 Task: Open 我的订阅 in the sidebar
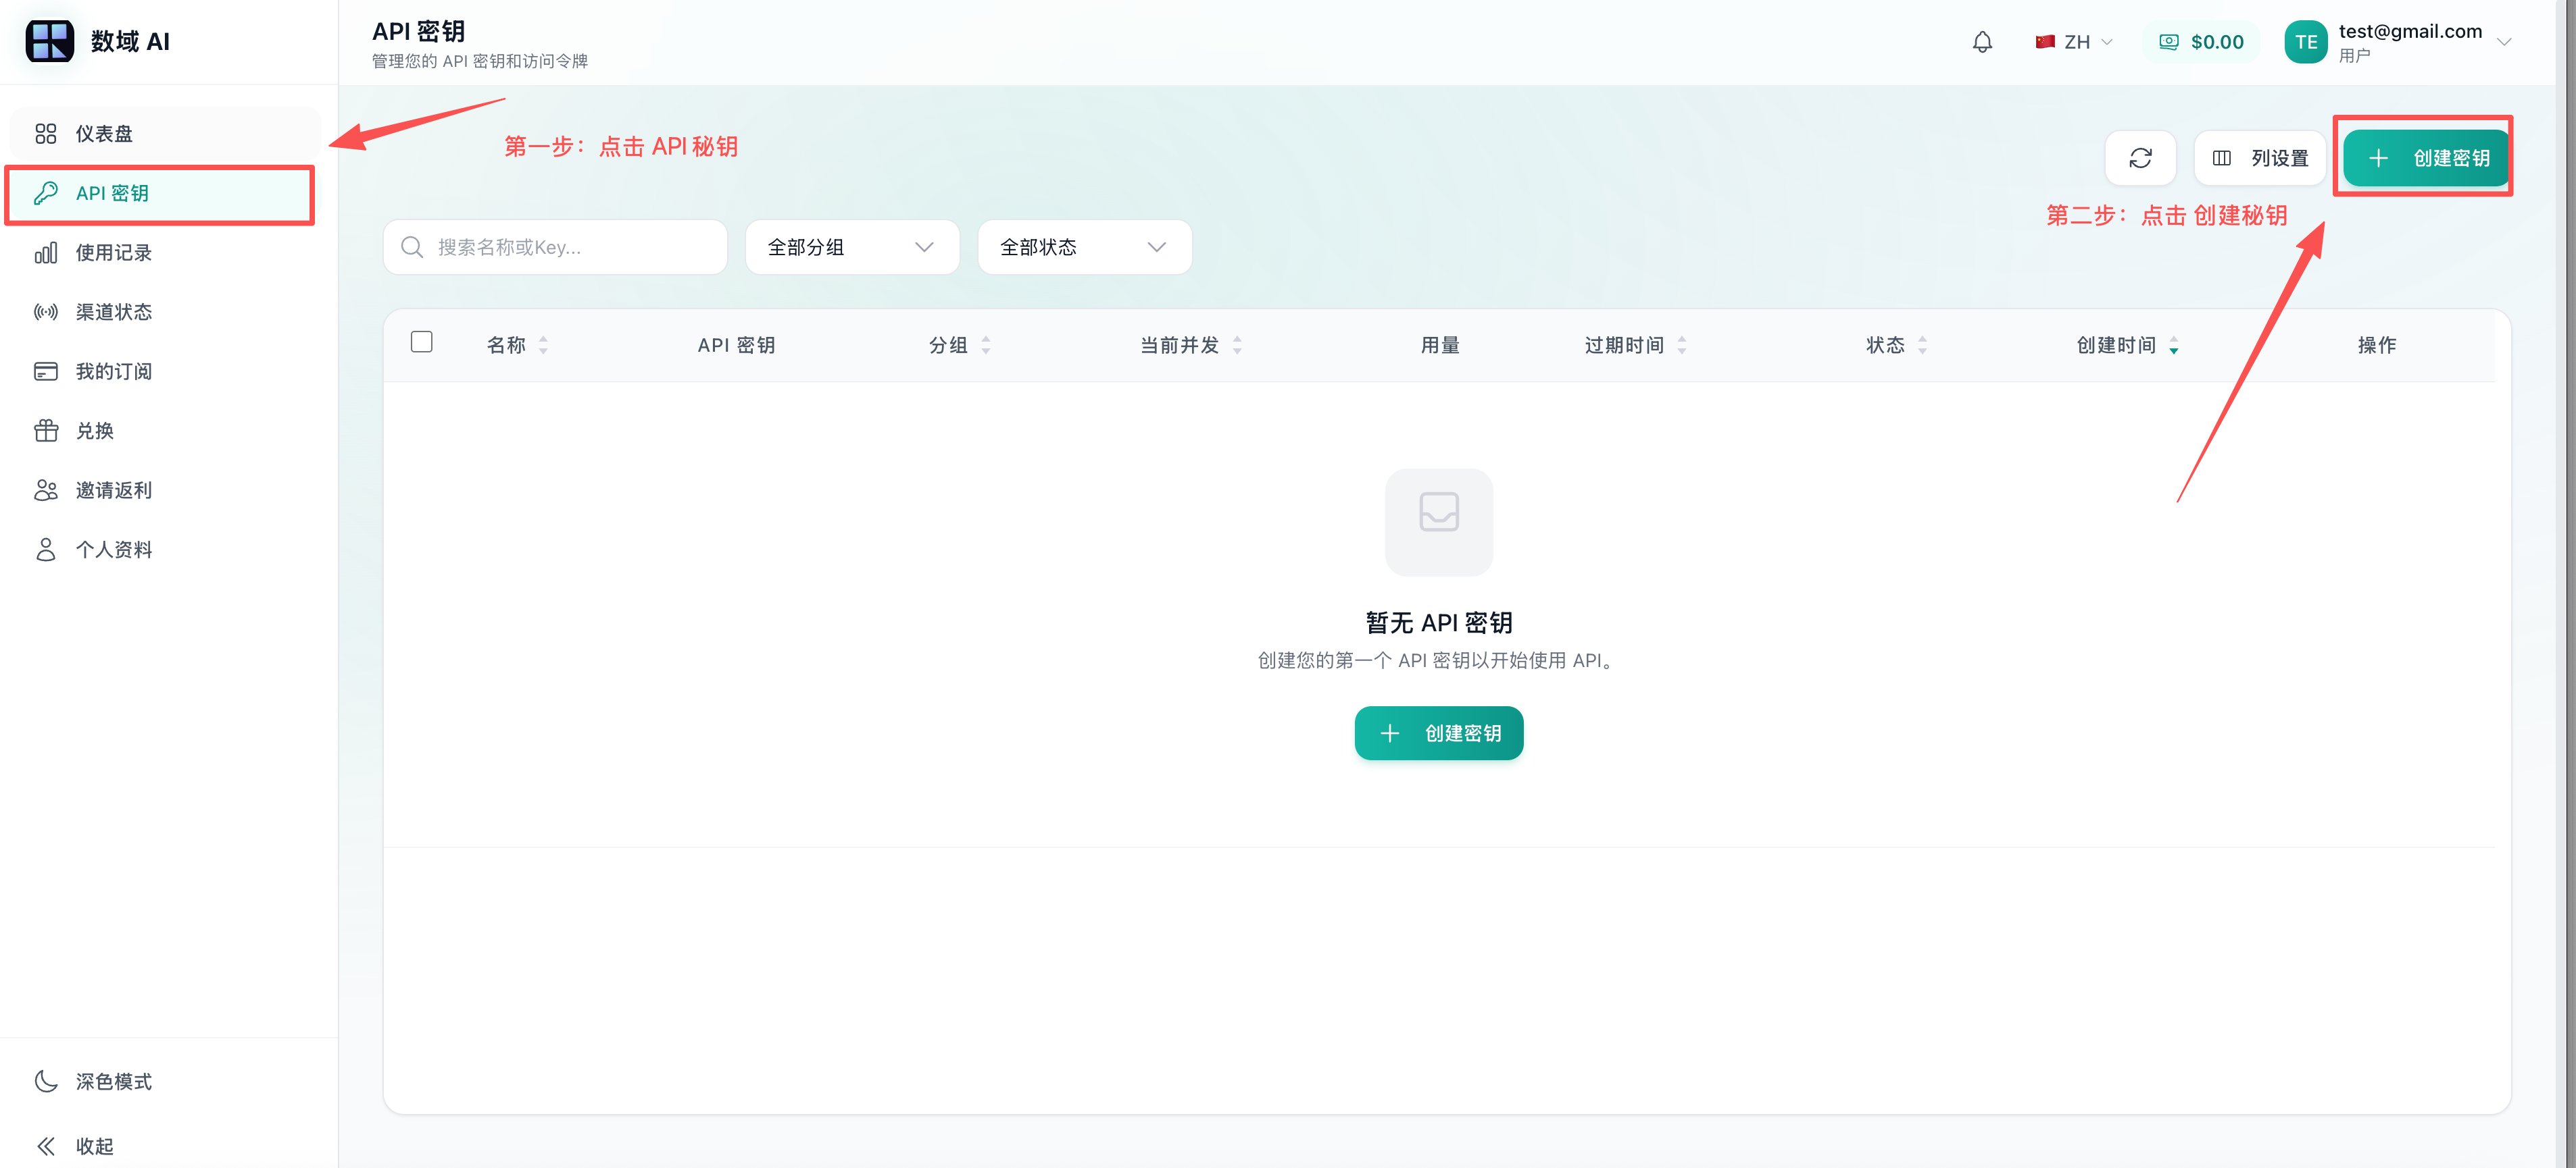[165, 372]
